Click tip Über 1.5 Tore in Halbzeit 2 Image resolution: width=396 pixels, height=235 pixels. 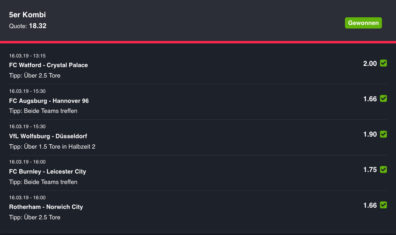[52, 147]
